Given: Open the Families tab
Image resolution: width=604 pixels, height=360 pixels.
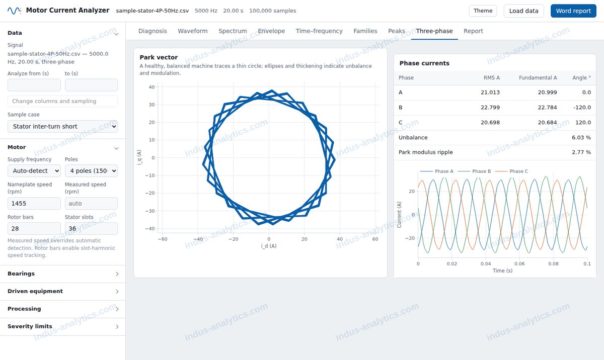Looking at the screenshot, I should pos(365,31).
